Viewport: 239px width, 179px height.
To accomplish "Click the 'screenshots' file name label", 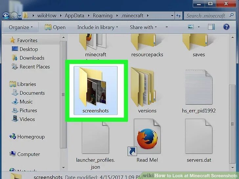I will pos(96,111).
